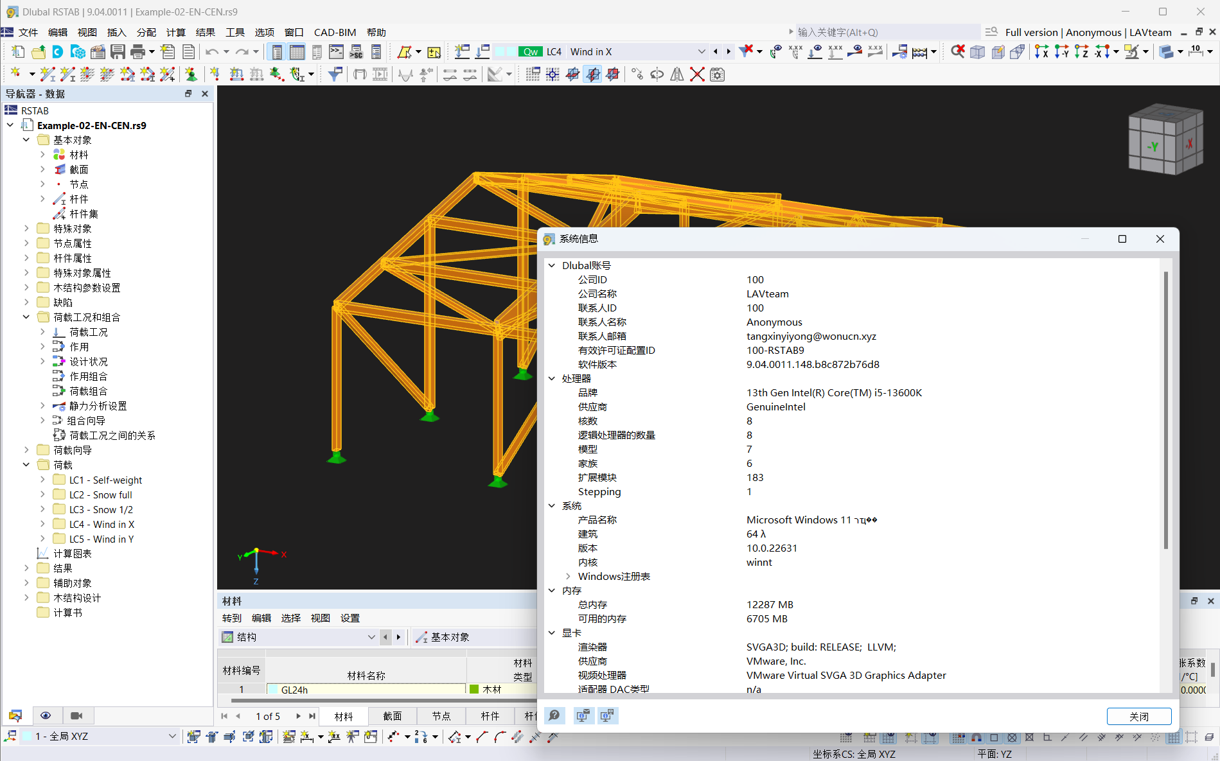1220x761 pixels.
Task: Open the Print icon in toolbar
Action: 137,52
